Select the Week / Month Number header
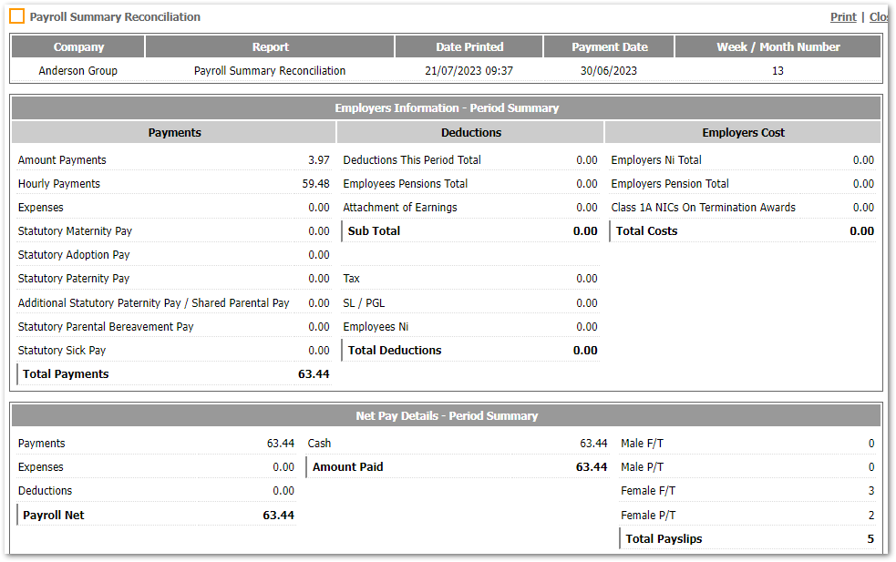 778,46
